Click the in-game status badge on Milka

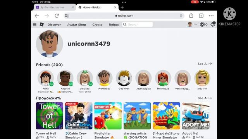click(x=52, y=84)
